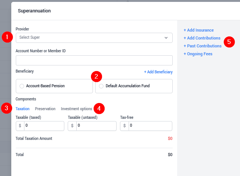The width and height of the screenshot is (240, 176).
Task: Select the Account-Based Pension radio option
Action: (22, 86)
